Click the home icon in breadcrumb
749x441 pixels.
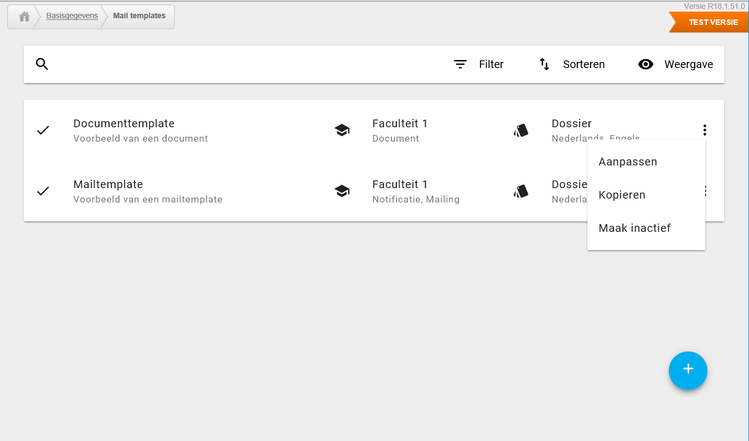(24, 17)
